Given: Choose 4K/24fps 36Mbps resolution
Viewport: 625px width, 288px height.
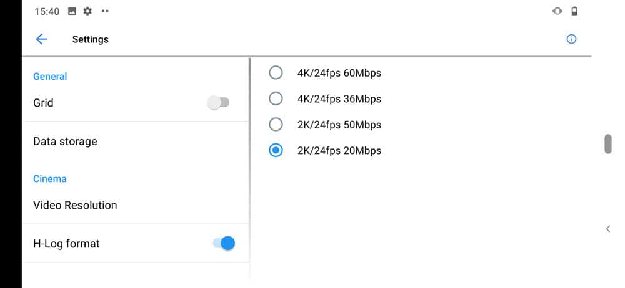Looking at the screenshot, I should point(276,98).
